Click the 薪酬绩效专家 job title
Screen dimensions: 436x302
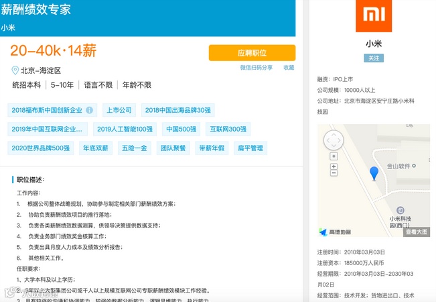click(x=36, y=9)
